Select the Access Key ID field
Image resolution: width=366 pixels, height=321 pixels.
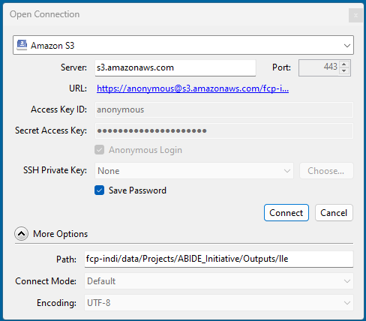click(224, 109)
